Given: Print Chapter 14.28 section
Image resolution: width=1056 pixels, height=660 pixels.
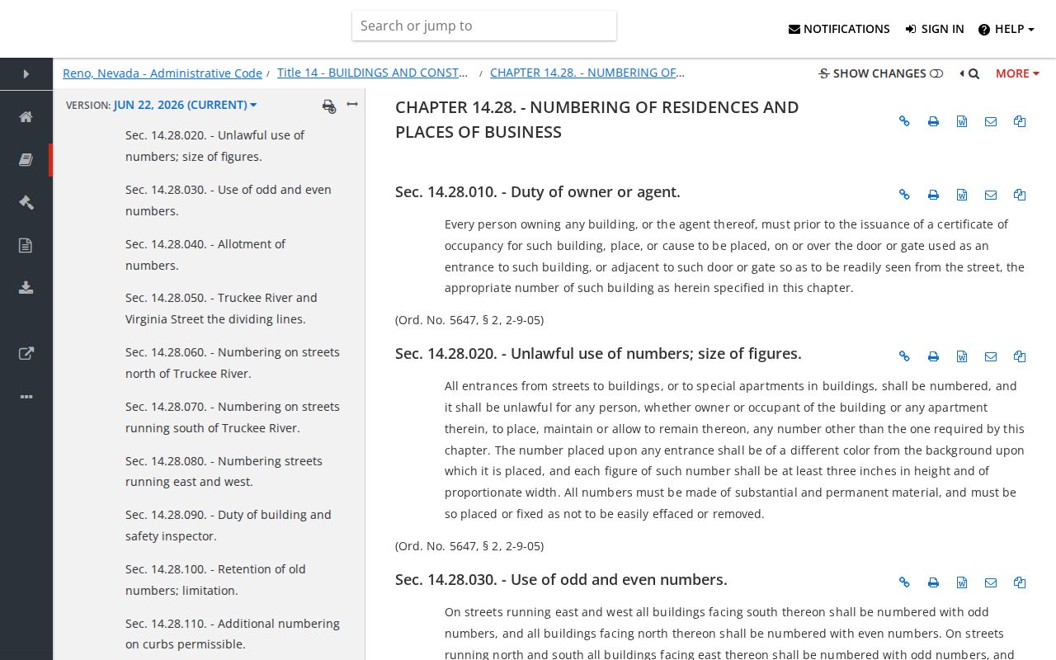Looking at the screenshot, I should pos(933,121).
